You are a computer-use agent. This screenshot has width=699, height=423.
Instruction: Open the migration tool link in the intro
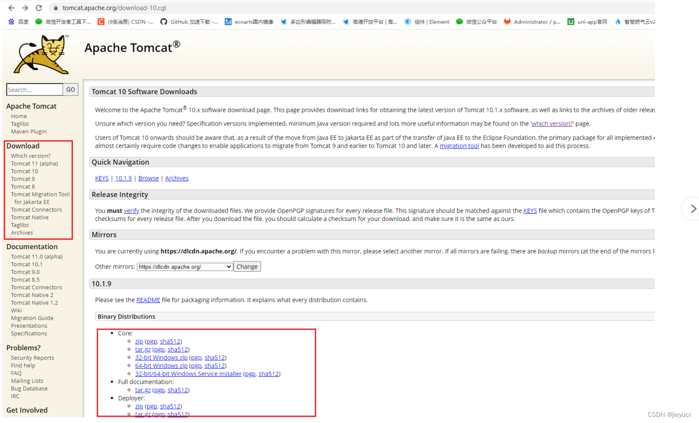tap(460, 146)
